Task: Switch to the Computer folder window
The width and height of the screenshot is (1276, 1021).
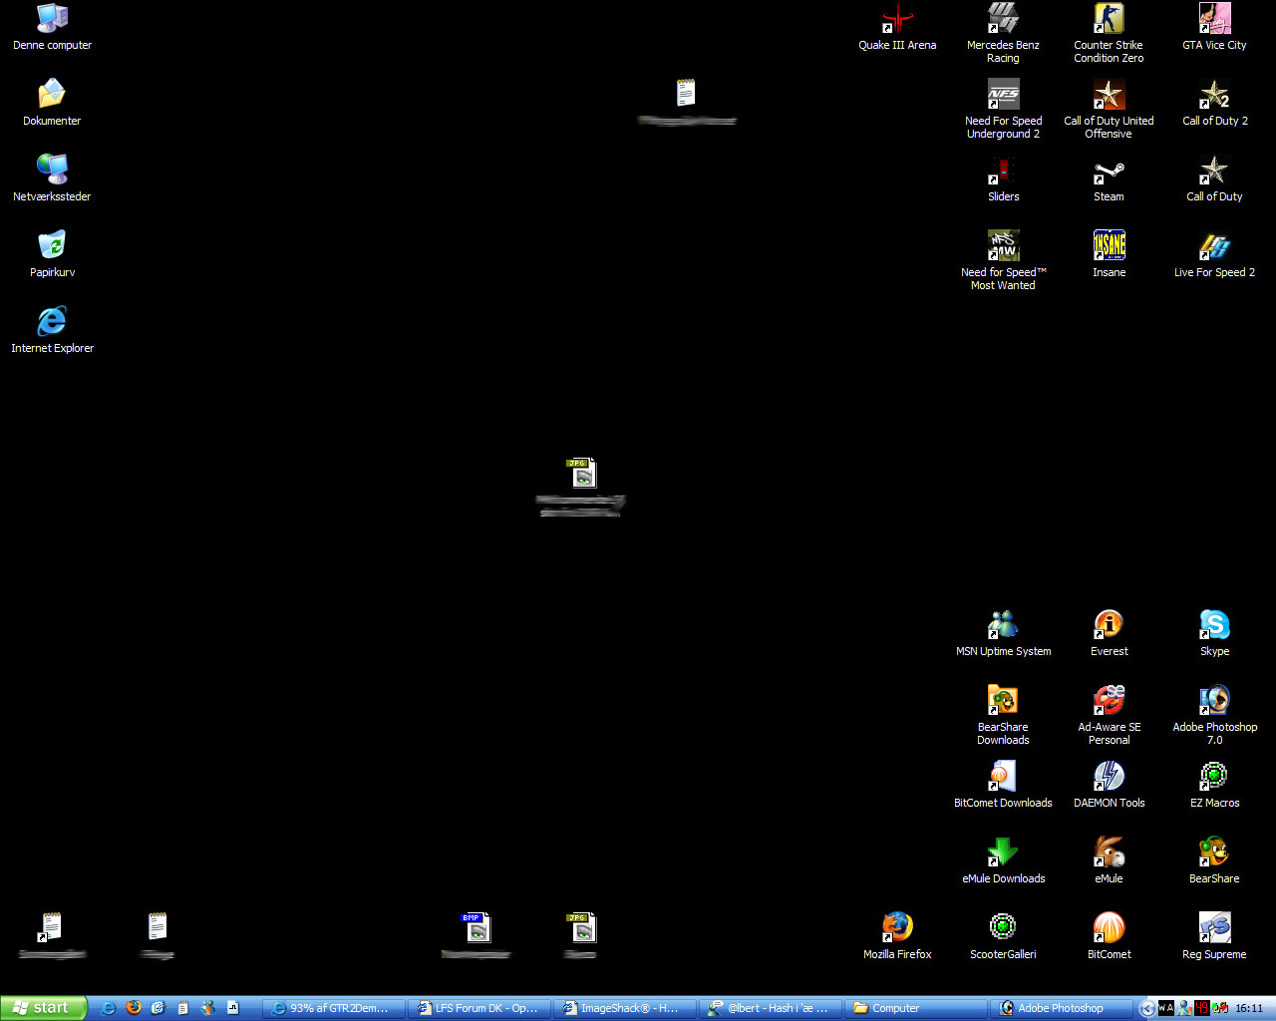Action: pos(917,1008)
